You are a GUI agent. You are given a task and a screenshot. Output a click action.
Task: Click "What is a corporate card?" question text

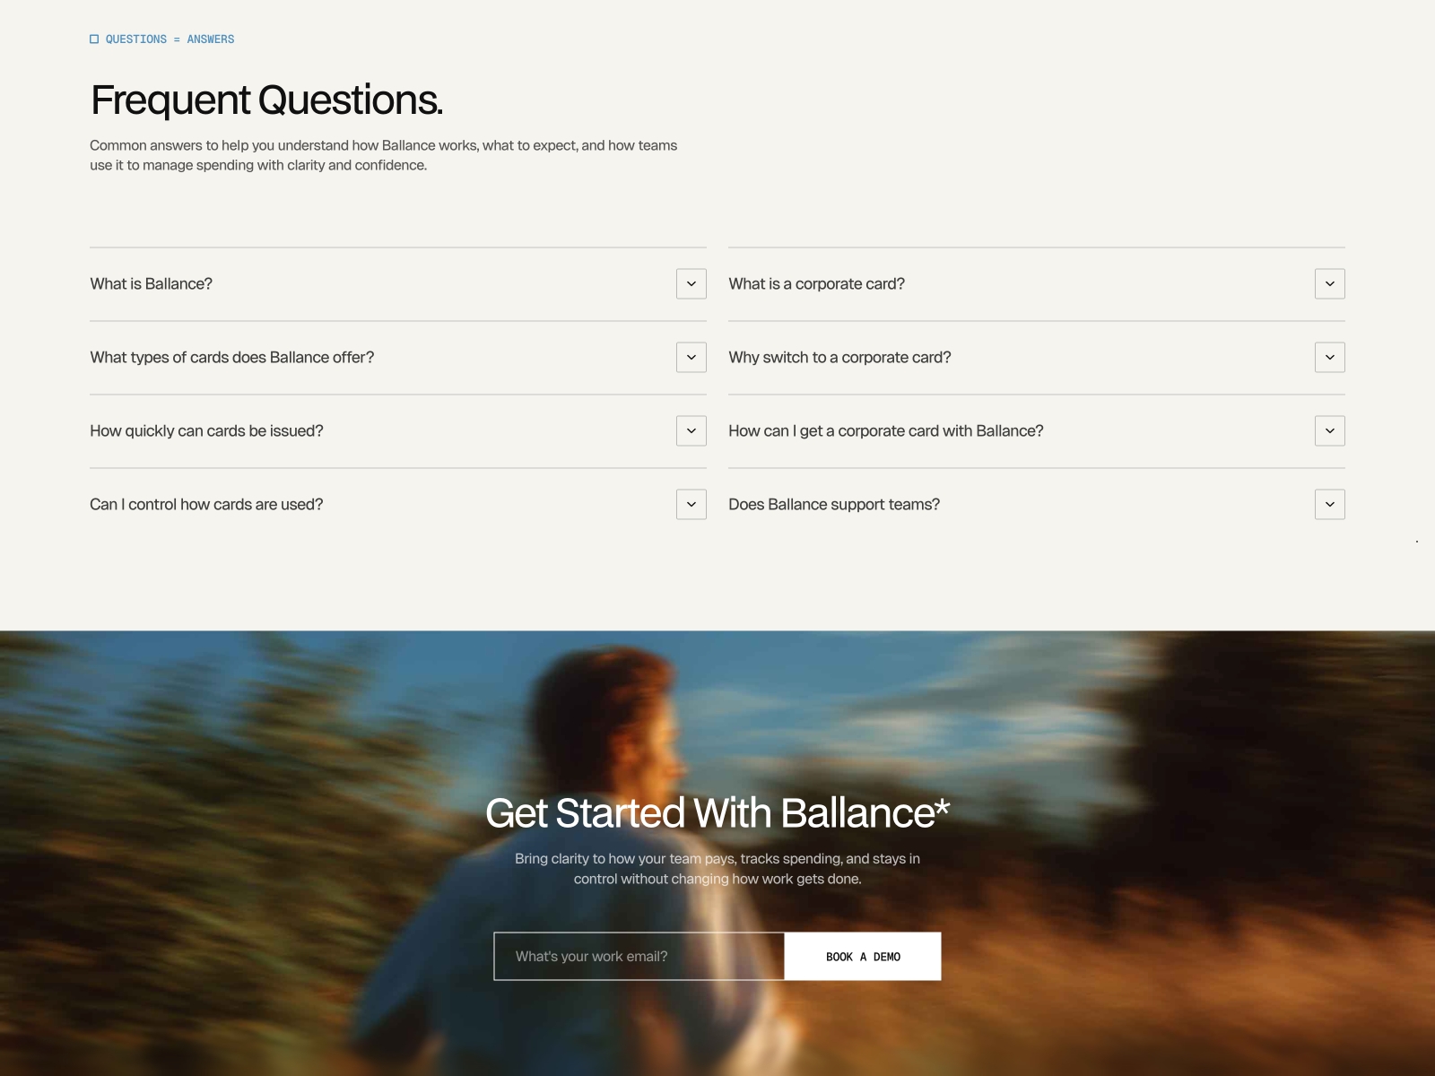(817, 283)
